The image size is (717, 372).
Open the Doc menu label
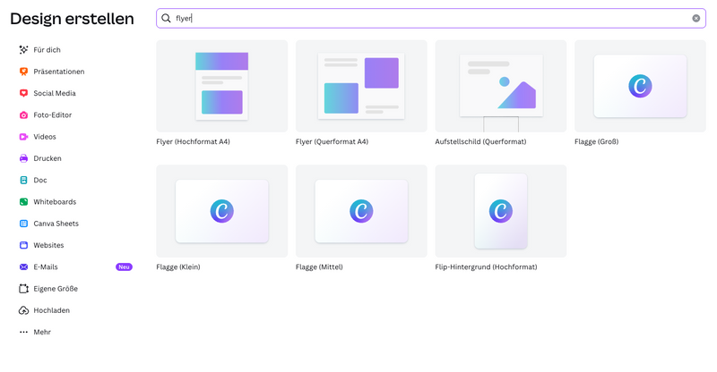(x=40, y=180)
